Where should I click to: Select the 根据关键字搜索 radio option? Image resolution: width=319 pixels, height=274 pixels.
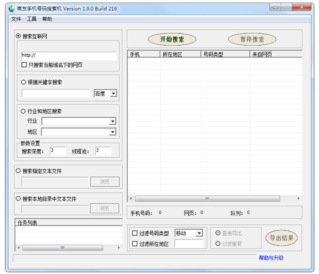point(23,82)
